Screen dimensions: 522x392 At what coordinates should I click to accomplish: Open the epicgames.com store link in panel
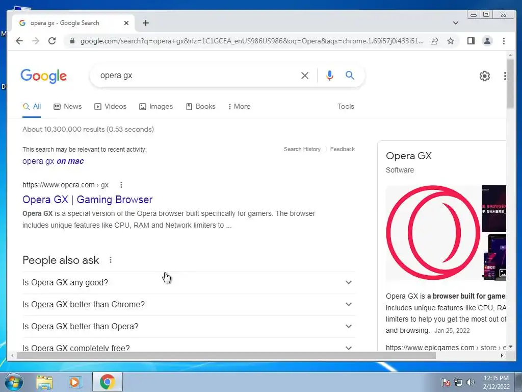coord(446,348)
